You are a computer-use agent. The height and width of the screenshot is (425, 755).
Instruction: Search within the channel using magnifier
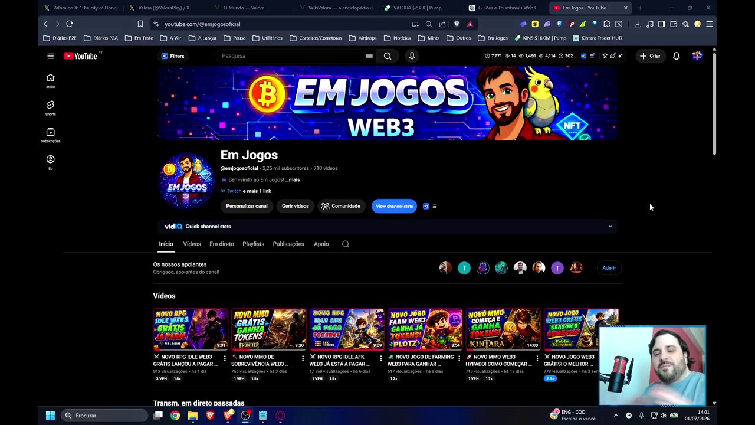(346, 244)
